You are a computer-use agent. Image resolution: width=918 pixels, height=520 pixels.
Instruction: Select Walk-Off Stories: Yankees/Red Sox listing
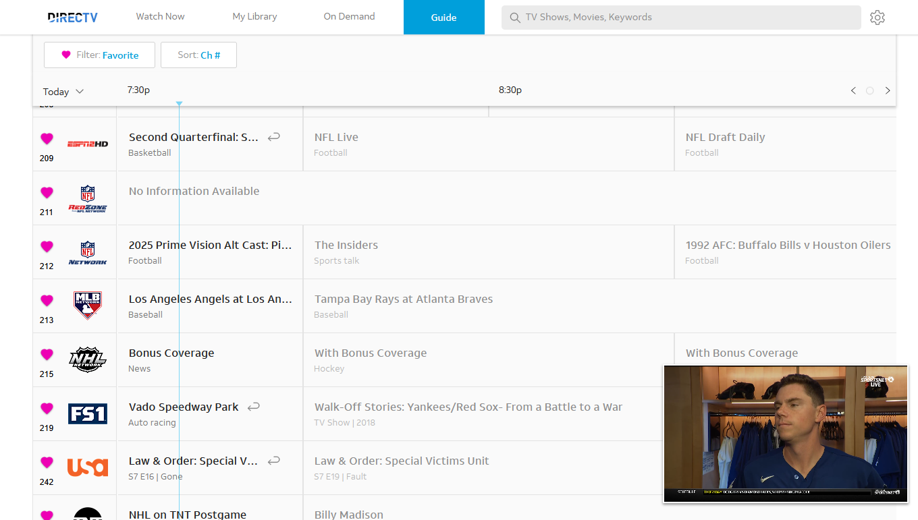[x=483, y=413]
